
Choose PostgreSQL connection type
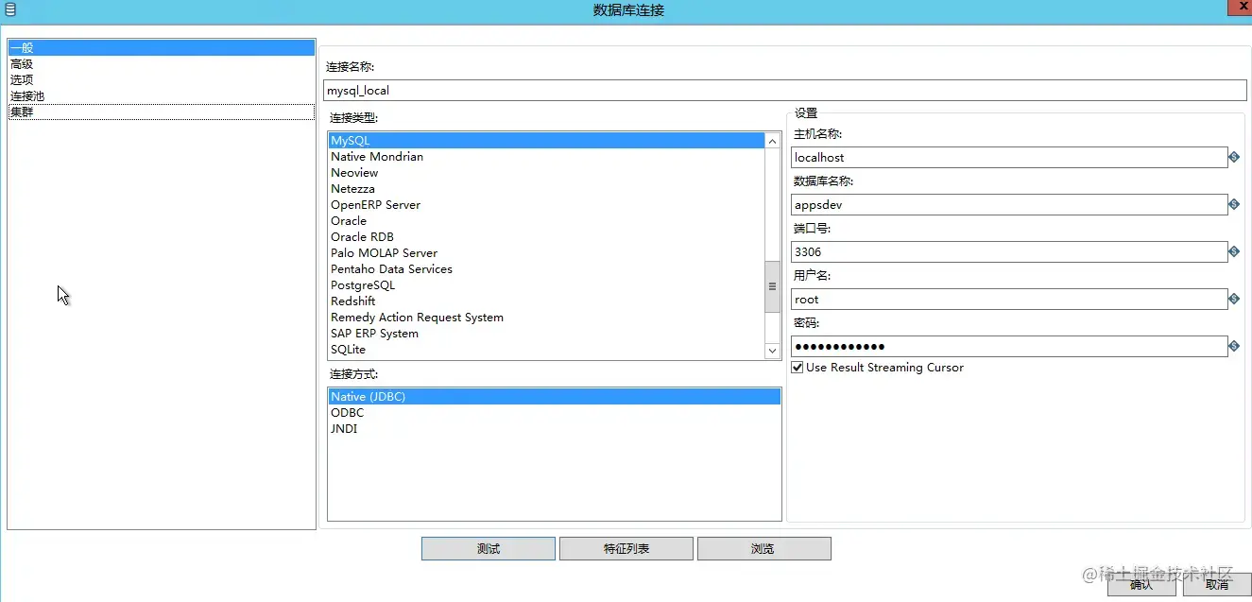(x=546, y=285)
